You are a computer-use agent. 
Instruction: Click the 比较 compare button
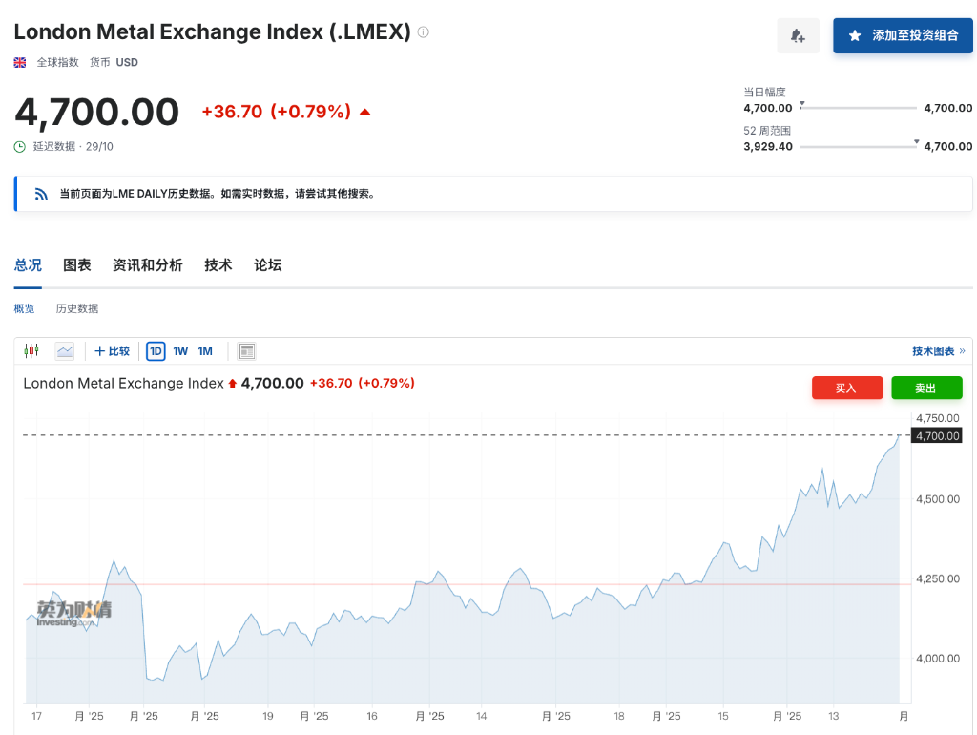[113, 351]
